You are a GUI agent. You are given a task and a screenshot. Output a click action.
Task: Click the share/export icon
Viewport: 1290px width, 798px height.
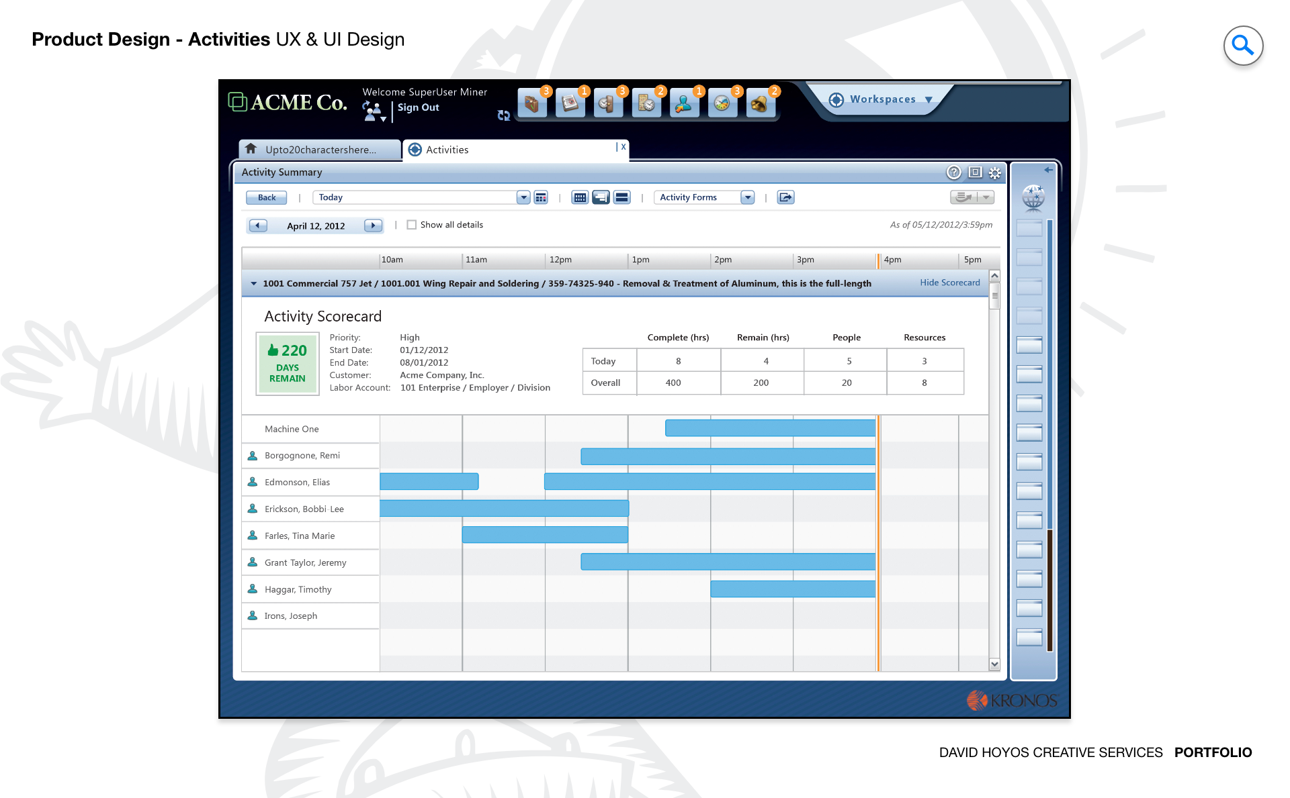point(786,197)
